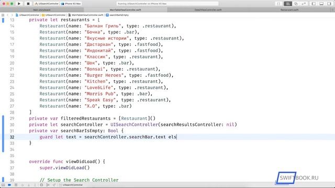335x188 pixels.
Task: Show the Version editor
Action: (304, 4)
